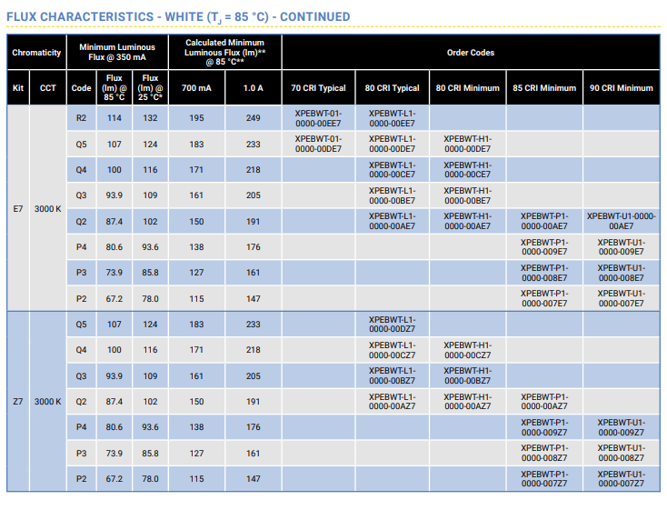This screenshot has height=510, width=667.
Task: Select the 3000 K cell beside E7
Action: 47,208
